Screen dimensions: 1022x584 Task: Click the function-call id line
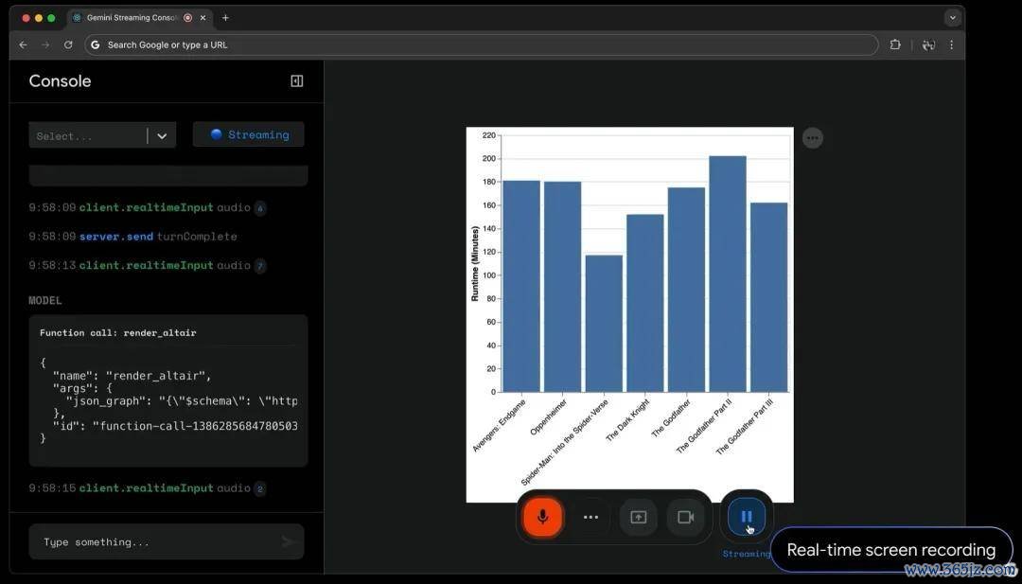click(175, 426)
